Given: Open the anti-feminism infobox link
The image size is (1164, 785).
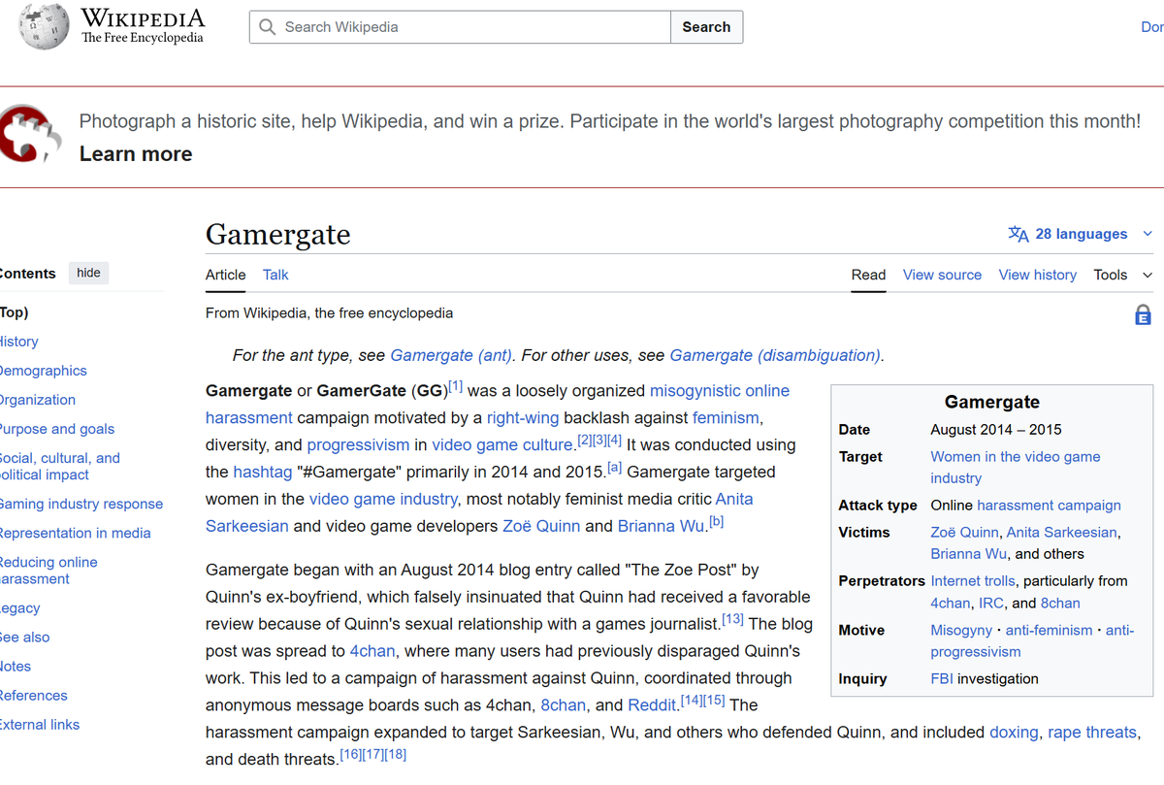Looking at the screenshot, I should pos(1049,630).
